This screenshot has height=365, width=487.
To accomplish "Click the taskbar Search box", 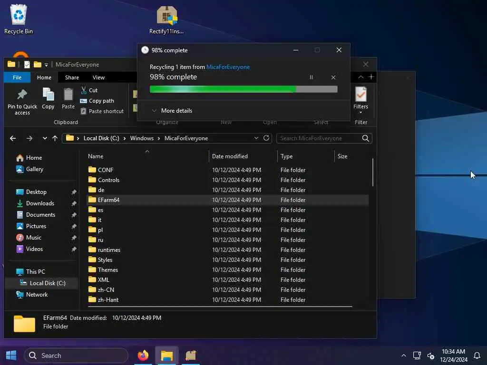I will (76, 355).
